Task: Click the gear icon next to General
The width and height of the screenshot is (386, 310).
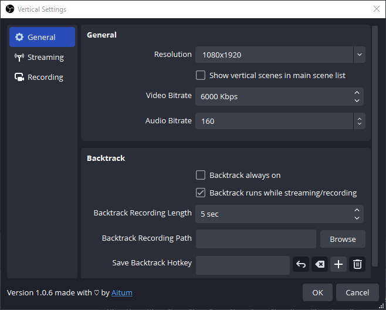Action: [19, 37]
